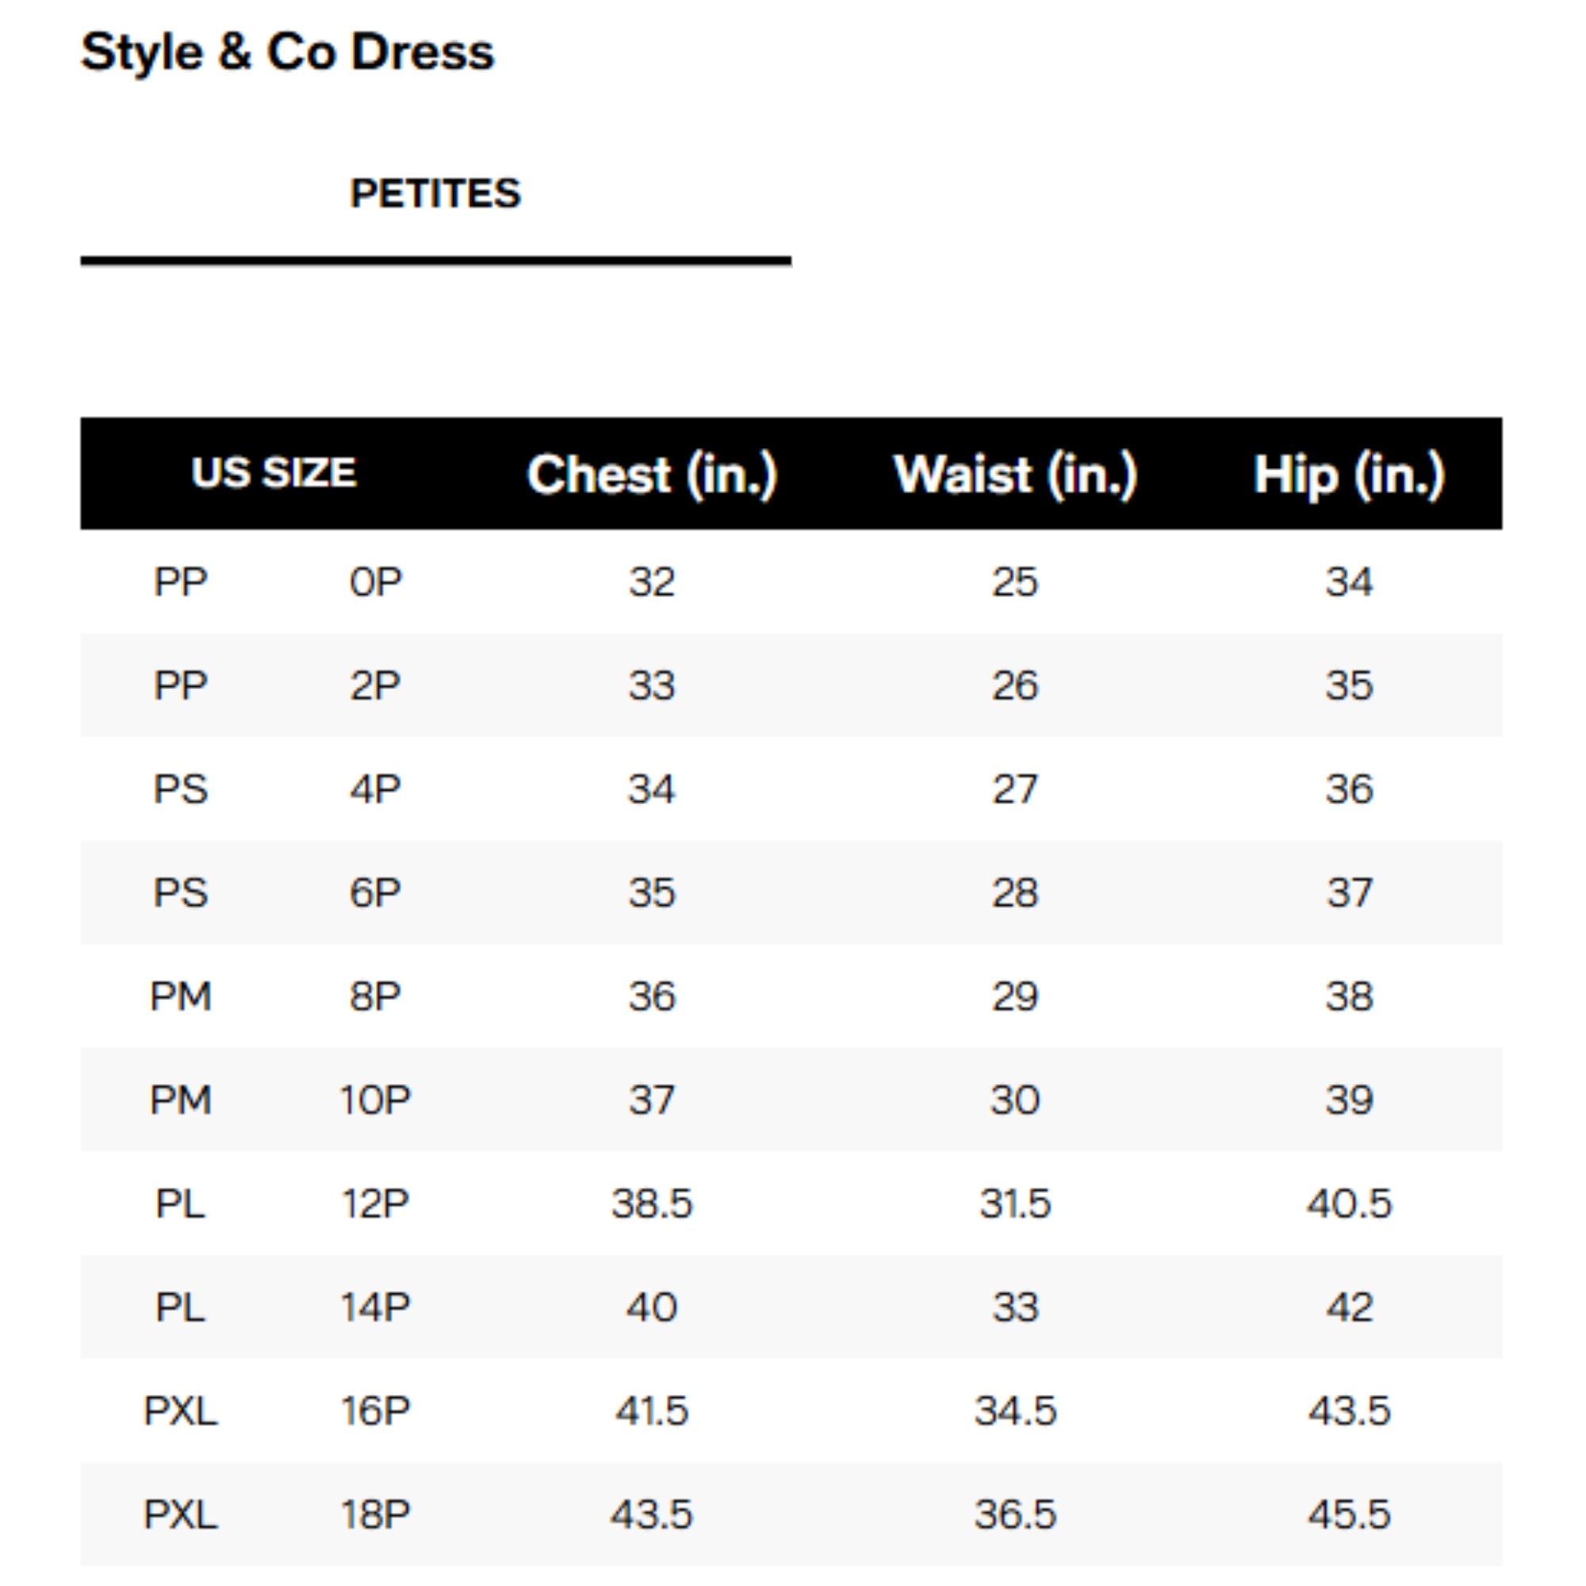The width and height of the screenshot is (1586, 1586).
Task: Click waist value 36.5 in 18P row
Action: click(x=1016, y=1514)
